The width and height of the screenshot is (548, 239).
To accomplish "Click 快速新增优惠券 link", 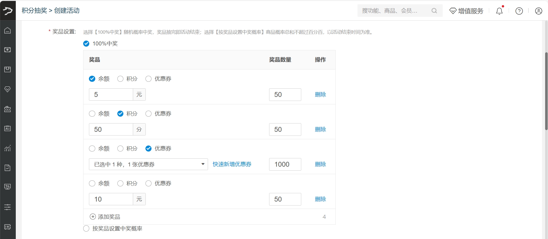I will pyautogui.click(x=232, y=164).
